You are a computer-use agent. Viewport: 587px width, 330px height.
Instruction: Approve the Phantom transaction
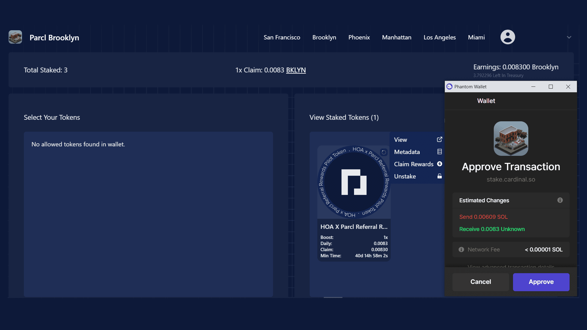tap(541, 282)
